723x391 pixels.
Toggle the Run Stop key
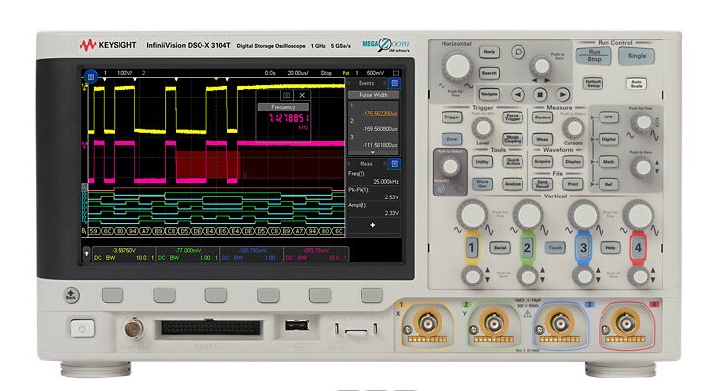coord(594,56)
